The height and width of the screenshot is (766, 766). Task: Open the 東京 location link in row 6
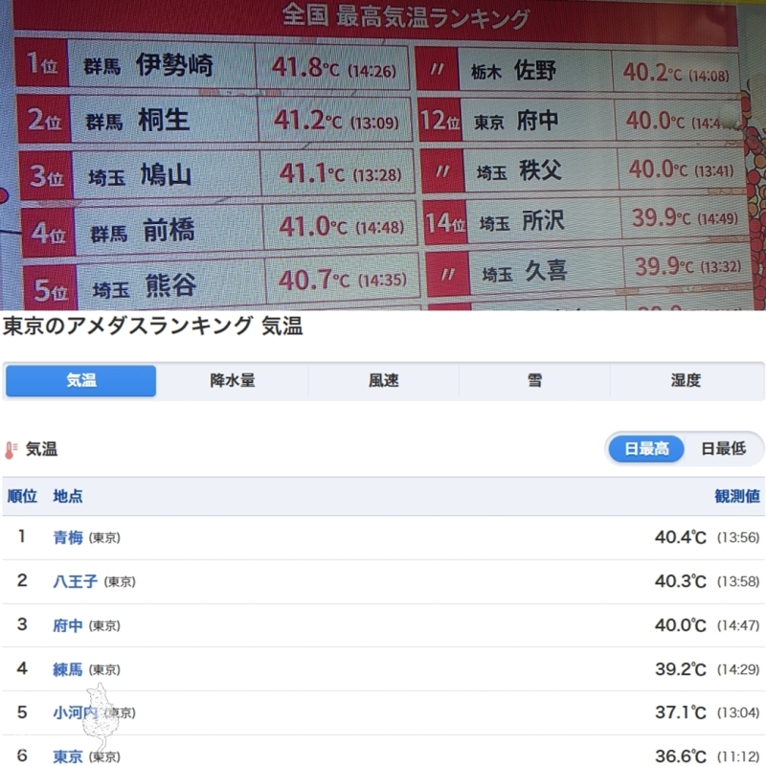(68, 756)
